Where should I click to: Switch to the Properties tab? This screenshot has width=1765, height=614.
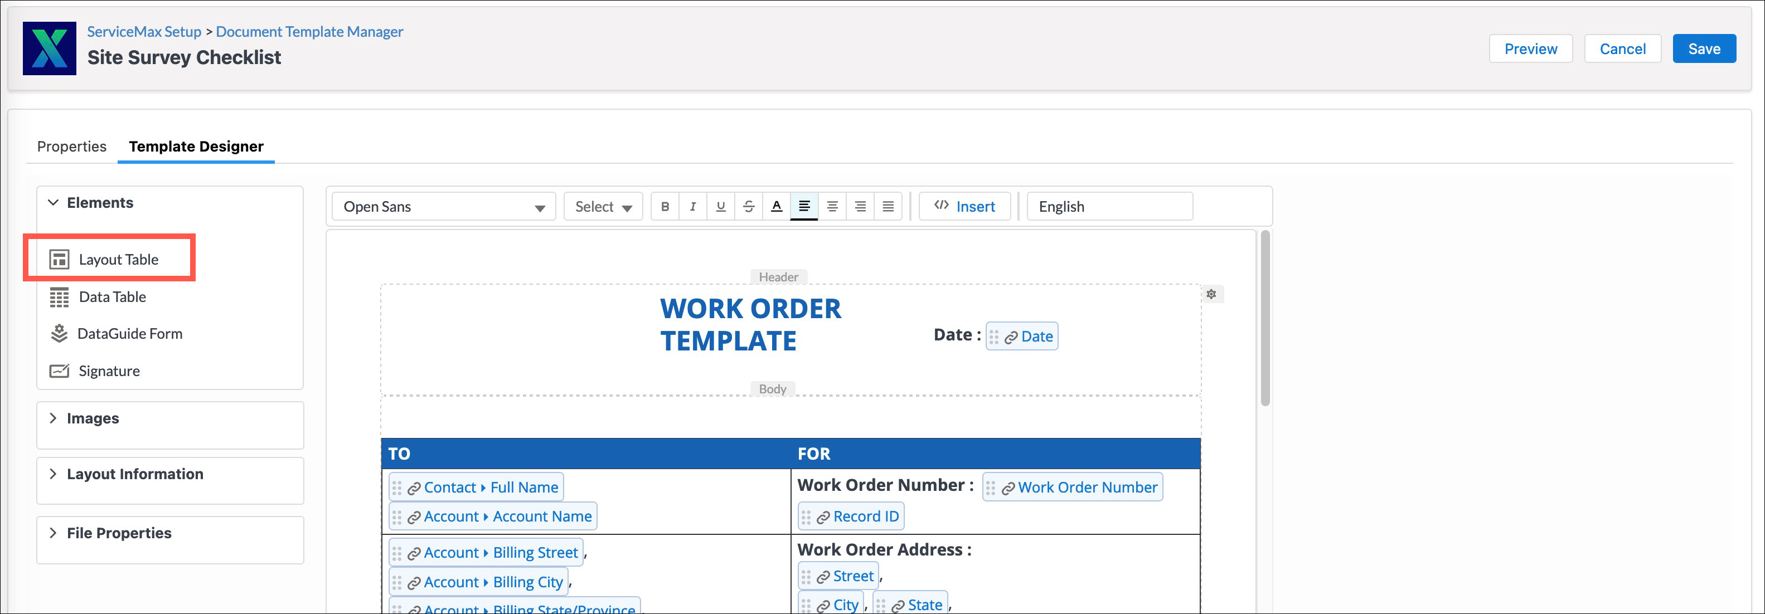click(71, 147)
